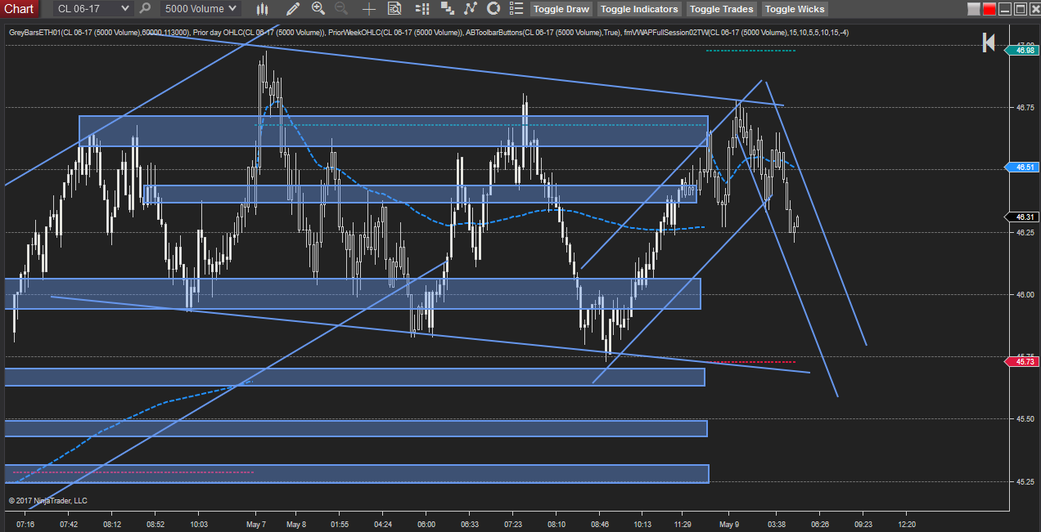Open the Strategies circular icon
The image size is (1041, 532).
(x=493, y=9)
